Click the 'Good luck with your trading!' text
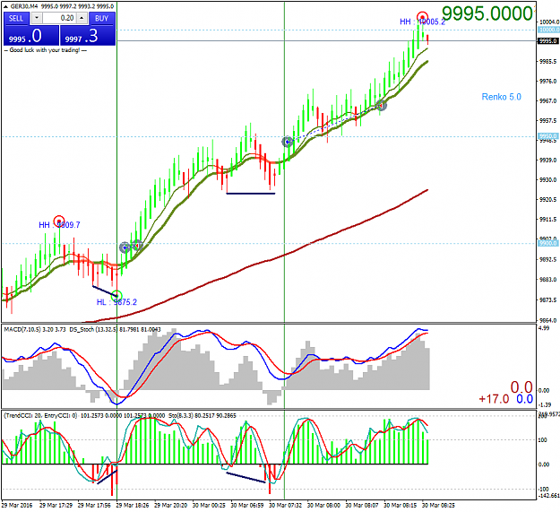The height and width of the screenshot is (512, 560). tap(45, 50)
